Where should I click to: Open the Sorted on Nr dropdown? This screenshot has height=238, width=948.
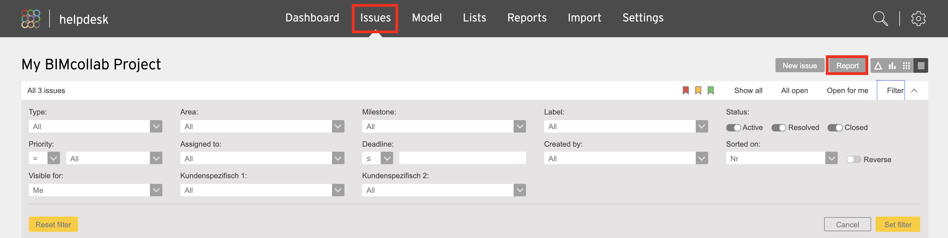click(782, 158)
